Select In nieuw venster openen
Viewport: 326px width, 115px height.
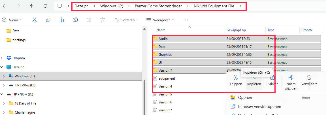pyautogui.click(x=259, y=107)
